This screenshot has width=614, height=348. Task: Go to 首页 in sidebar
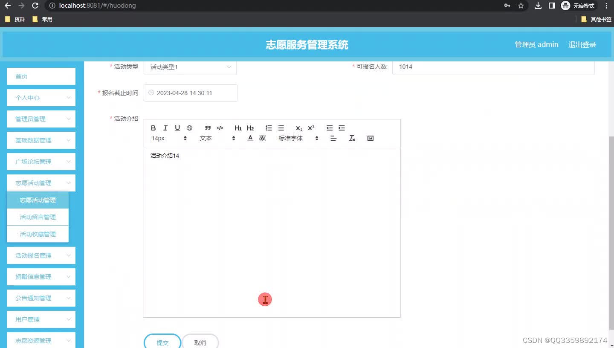41,76
